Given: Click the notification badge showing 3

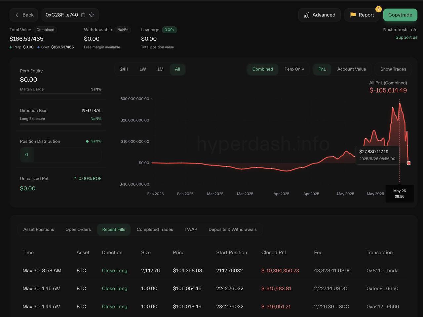Looking at the screenshot, I should pyautogui.click(x=378, y=9).
